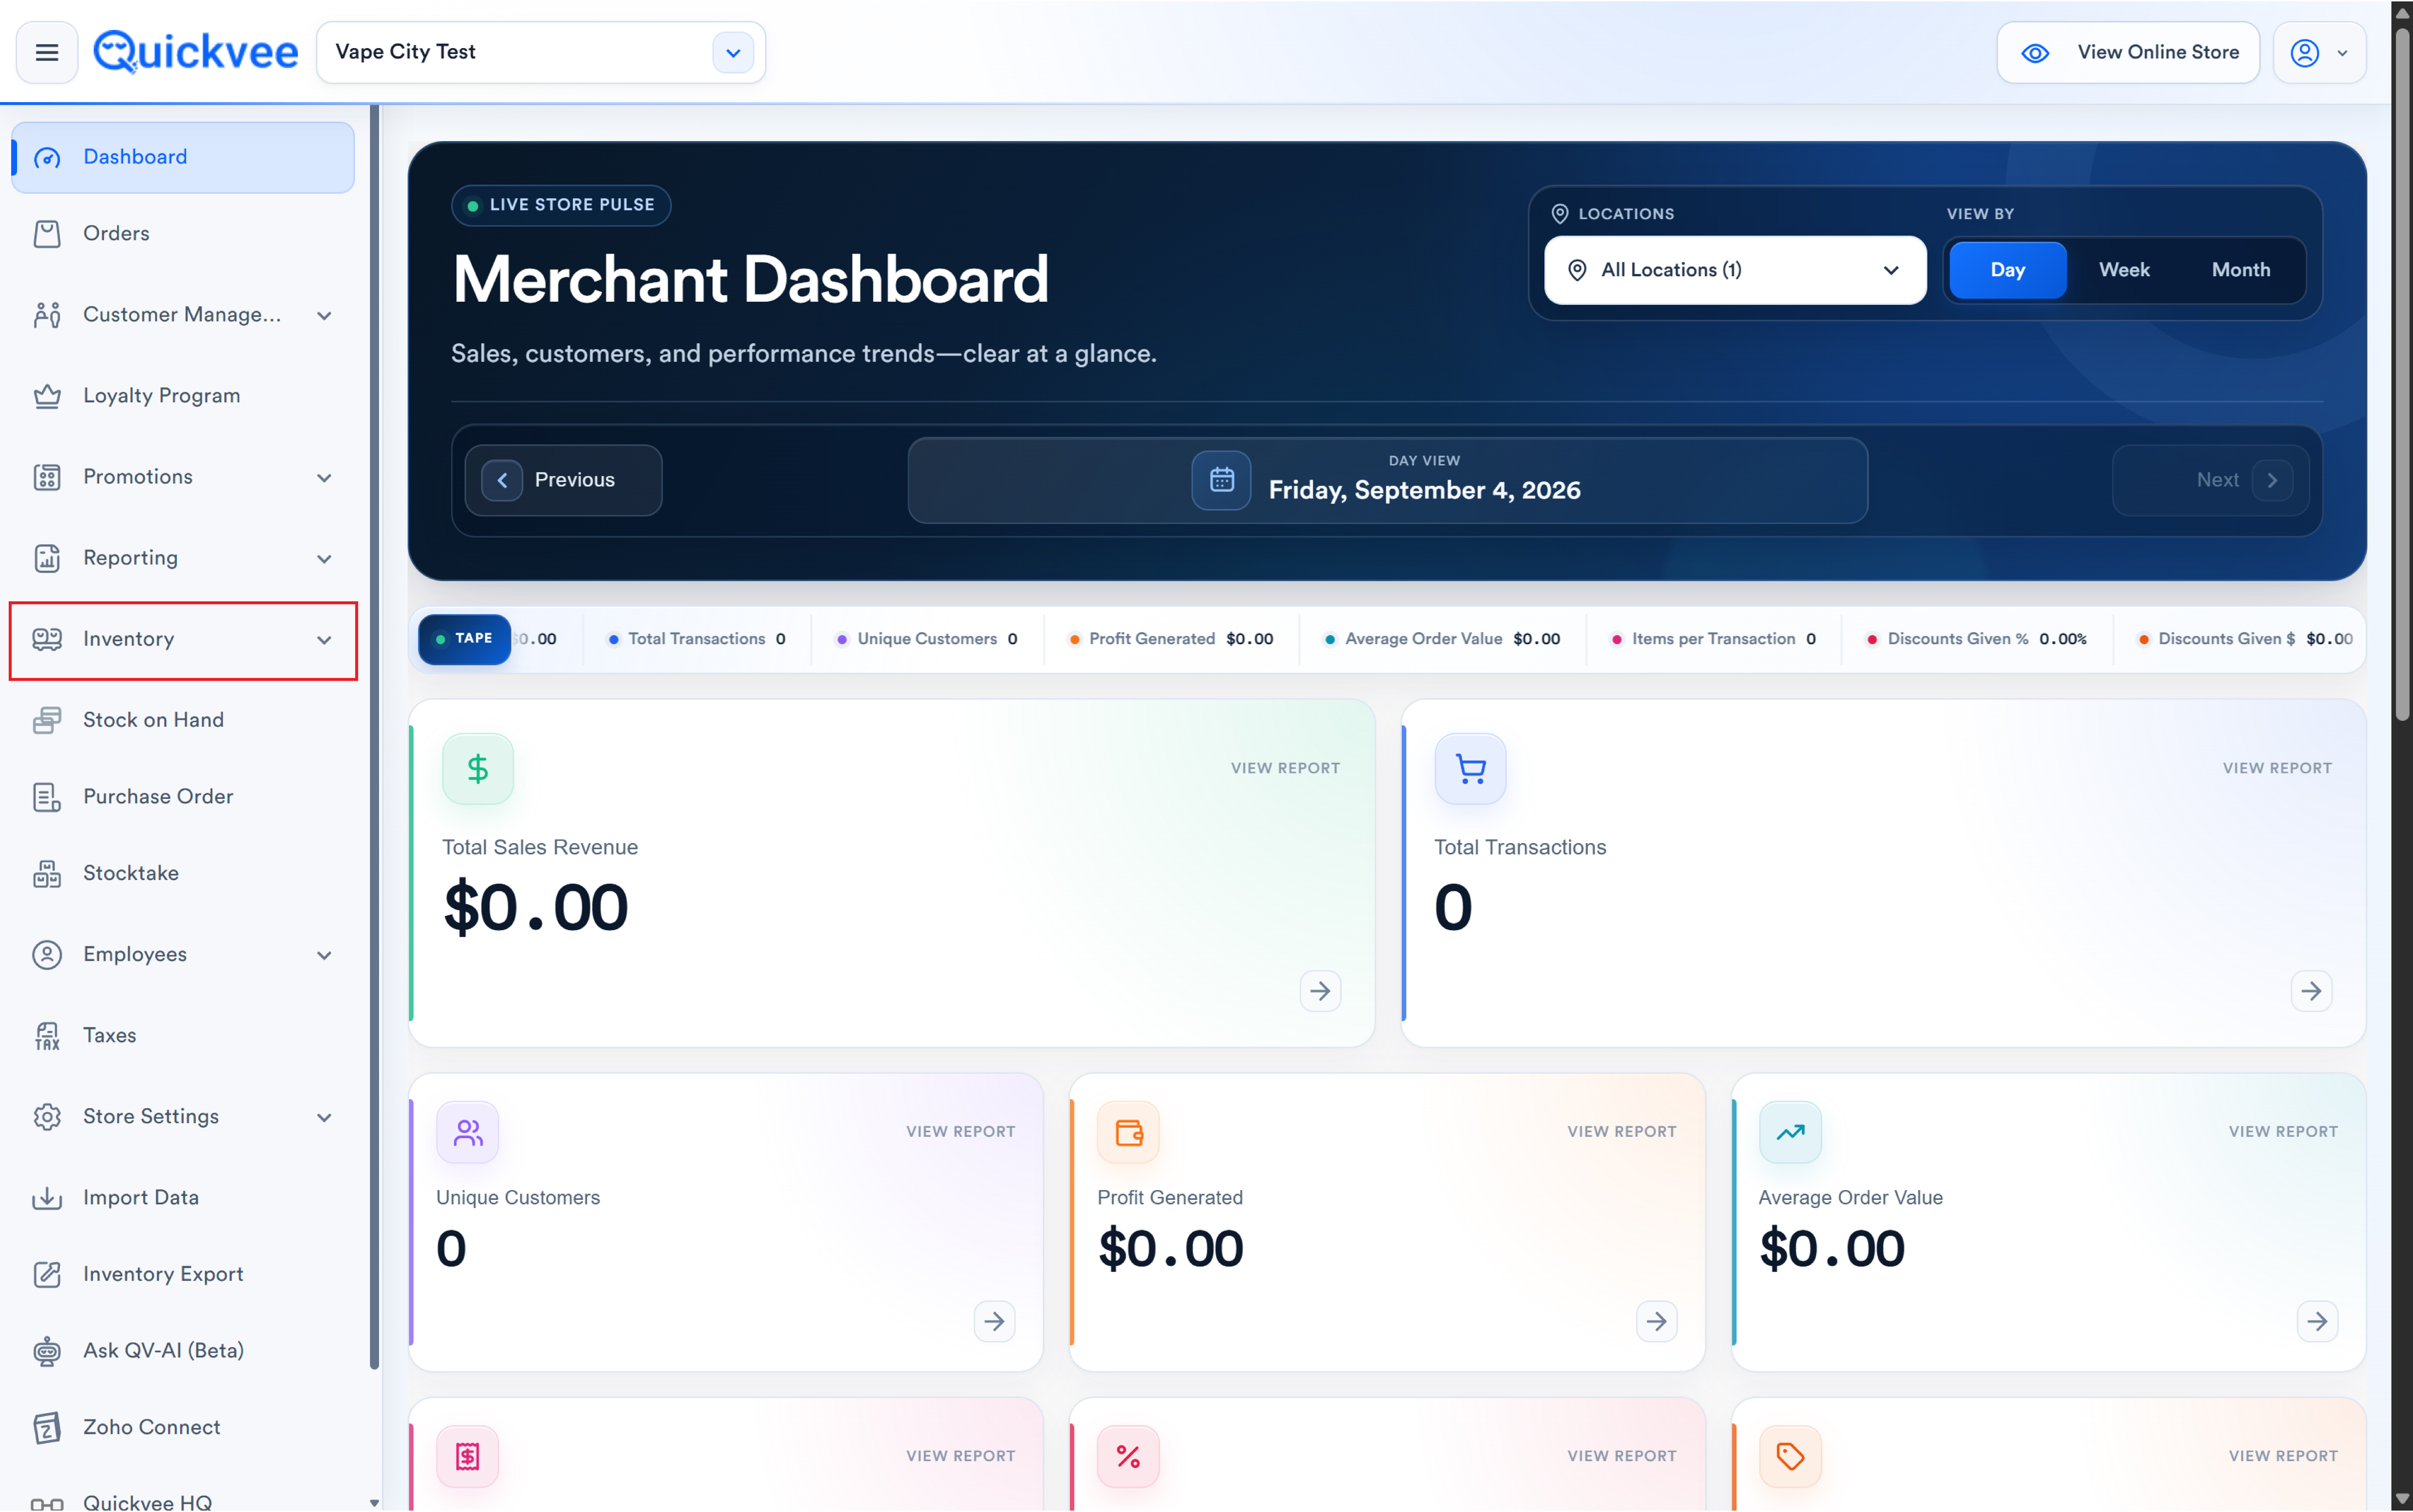The width and height of the screenshot is (2413, 1512).
Task: Click the Customer Management people icon
Action: tap(47, 315)
